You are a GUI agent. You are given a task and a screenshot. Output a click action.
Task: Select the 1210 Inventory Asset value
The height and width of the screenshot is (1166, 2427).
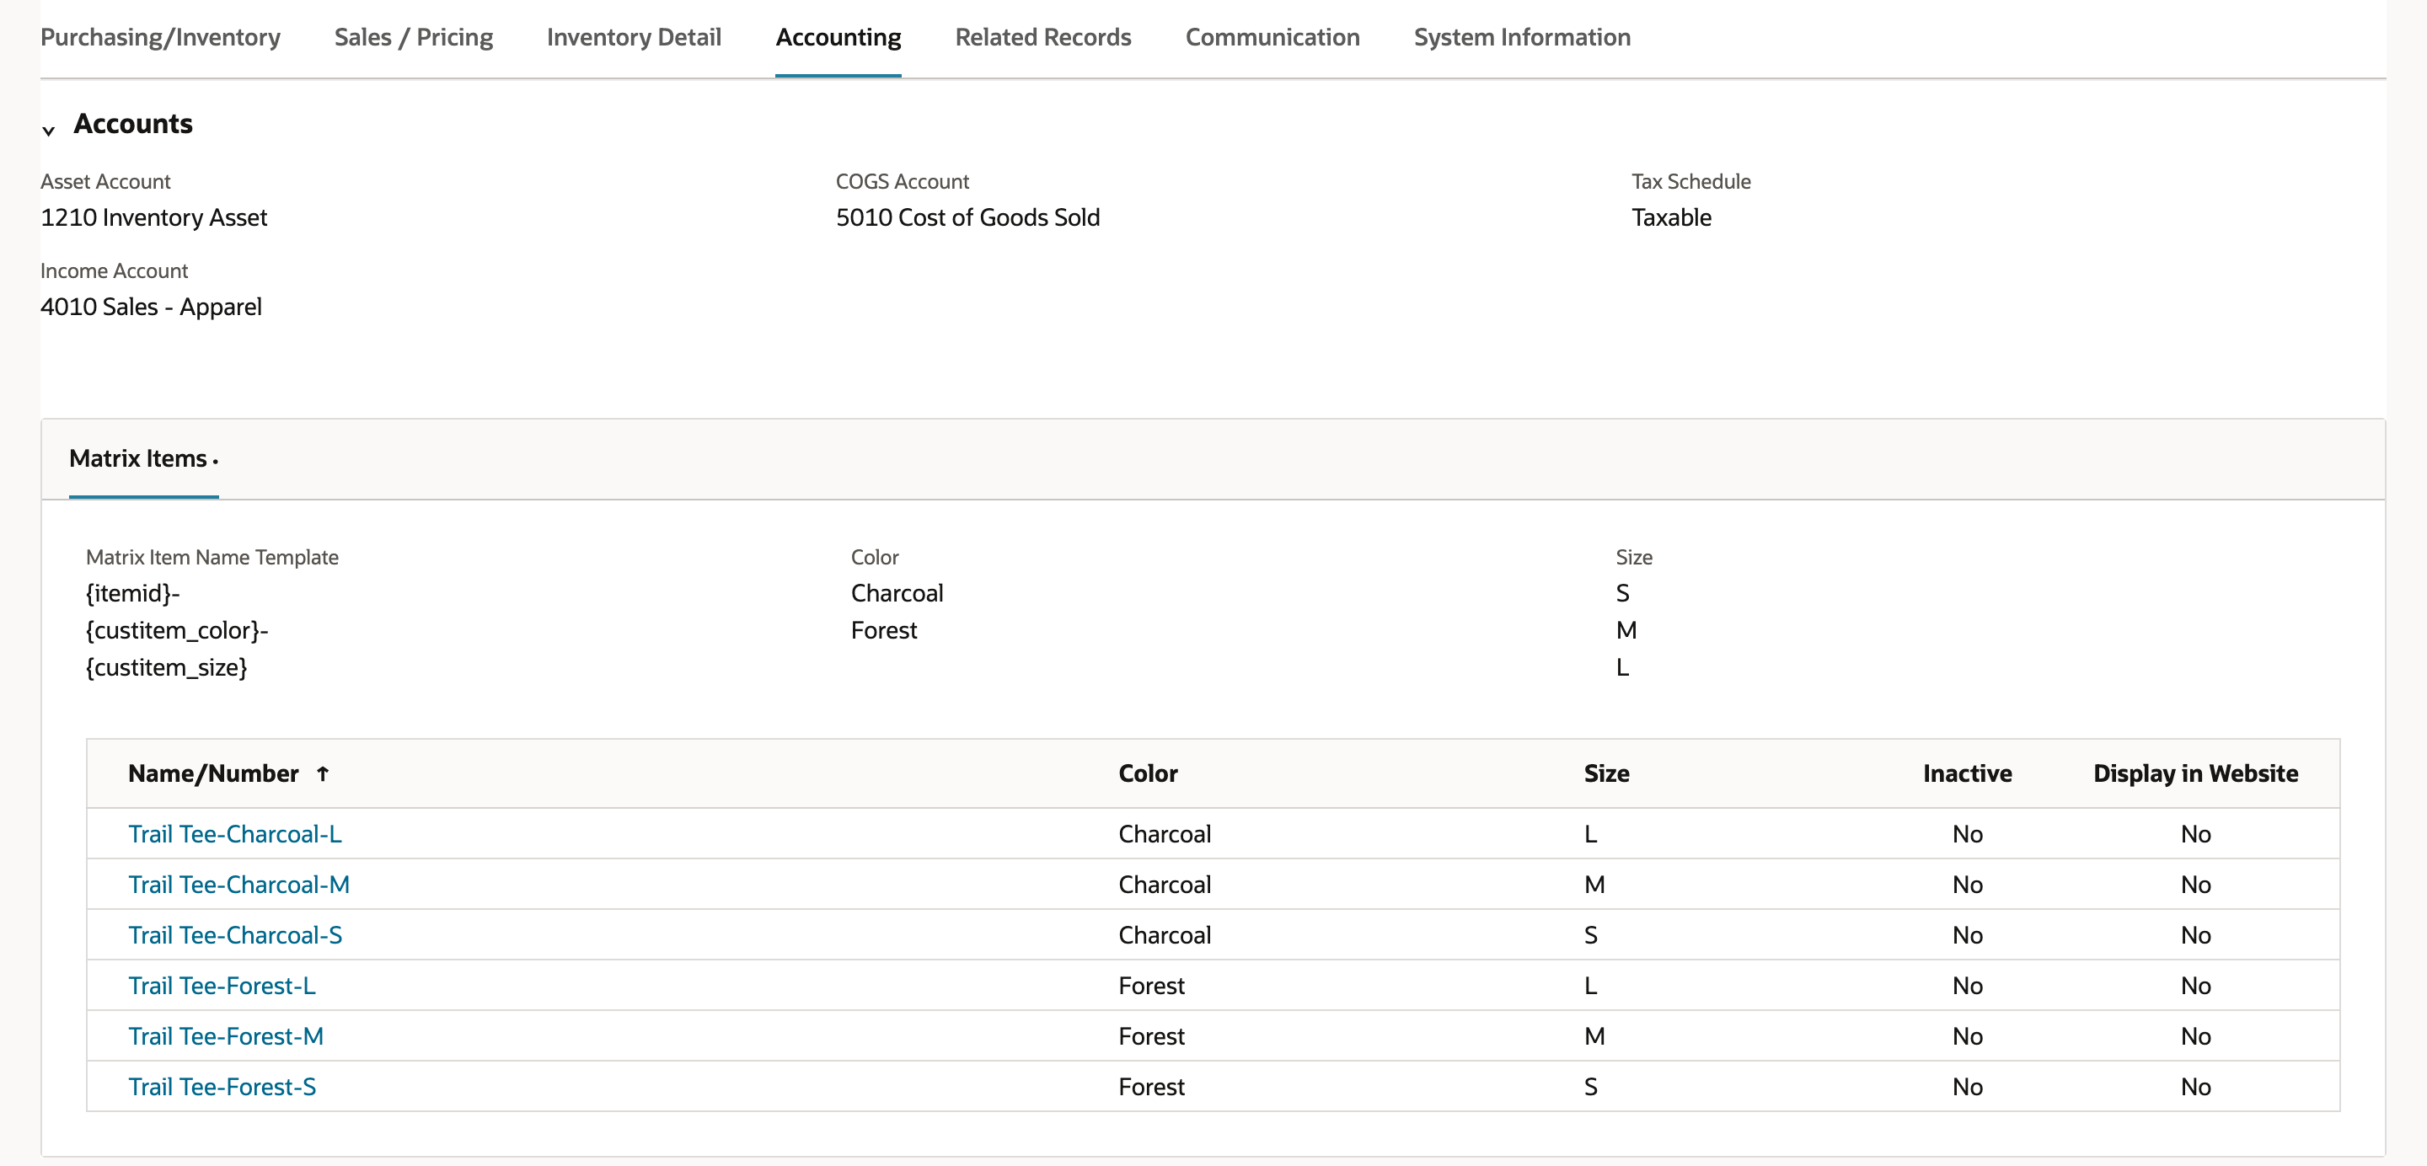coord(153,217)
